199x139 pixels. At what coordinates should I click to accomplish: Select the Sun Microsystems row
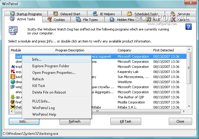tap(98, 77)
